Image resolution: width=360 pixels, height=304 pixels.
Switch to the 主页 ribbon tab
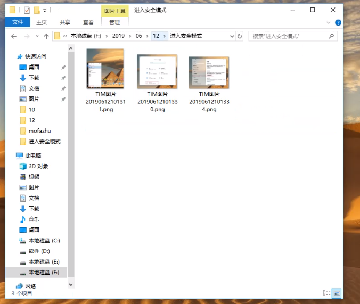point(42,22)
